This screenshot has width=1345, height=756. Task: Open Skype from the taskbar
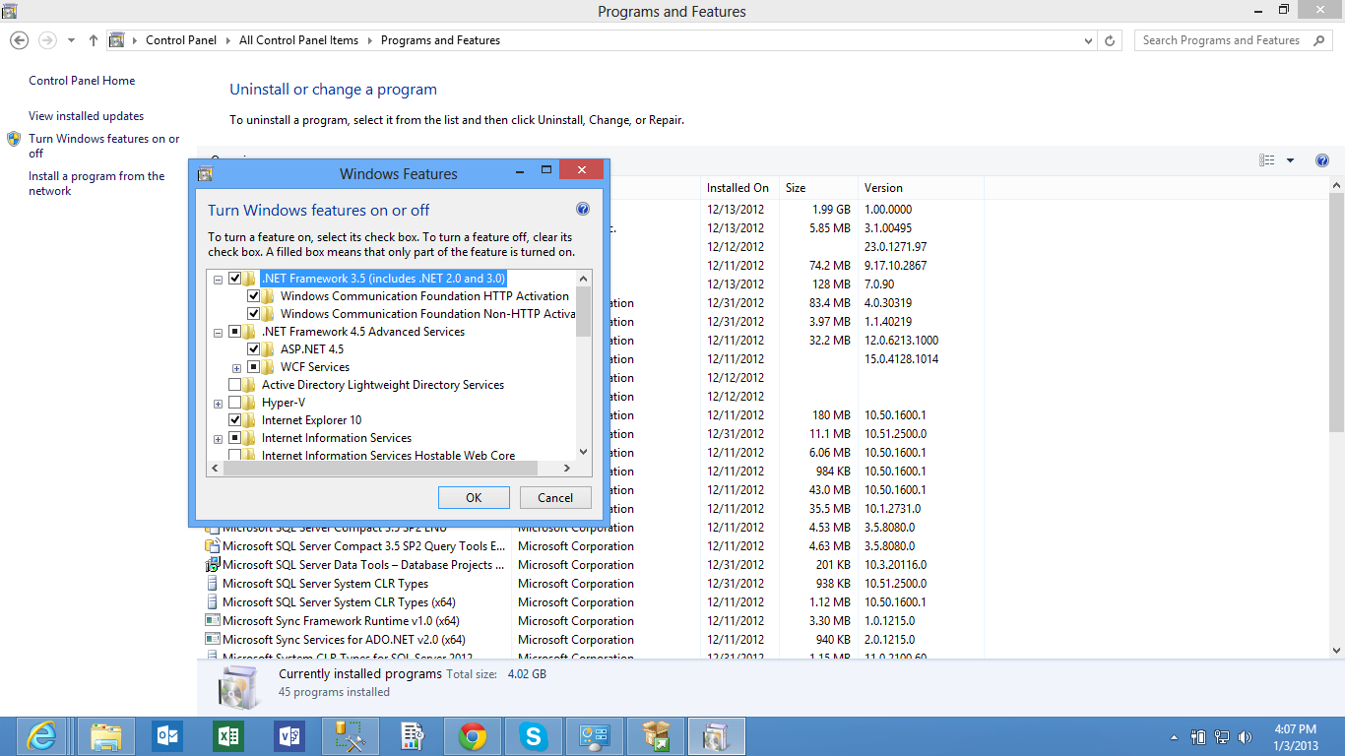533,735
